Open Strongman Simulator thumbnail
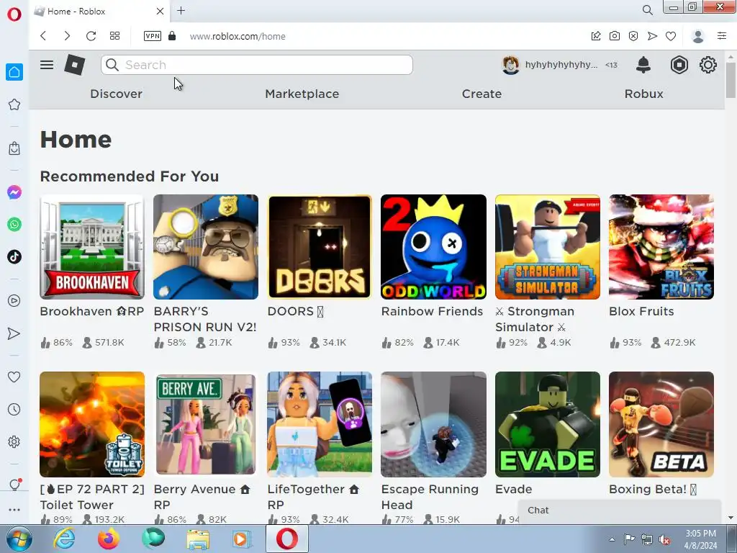Screen dimensions: 737x553 coord(548,247)
